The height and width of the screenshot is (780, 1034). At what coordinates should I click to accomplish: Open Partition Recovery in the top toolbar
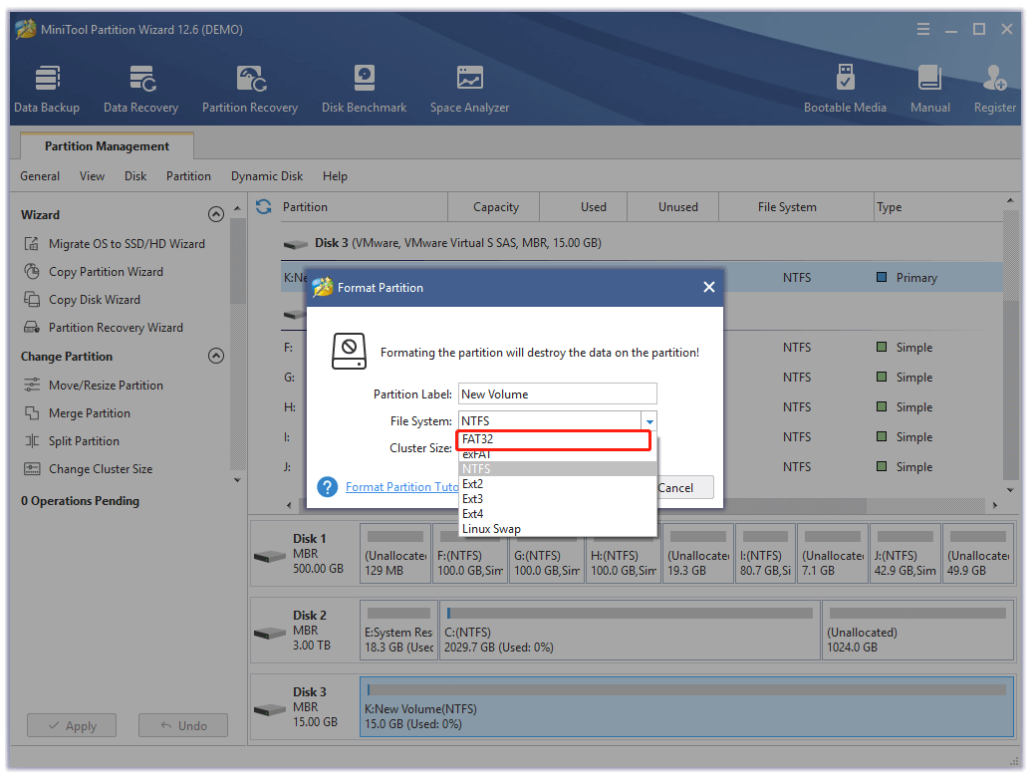point(250,89)
